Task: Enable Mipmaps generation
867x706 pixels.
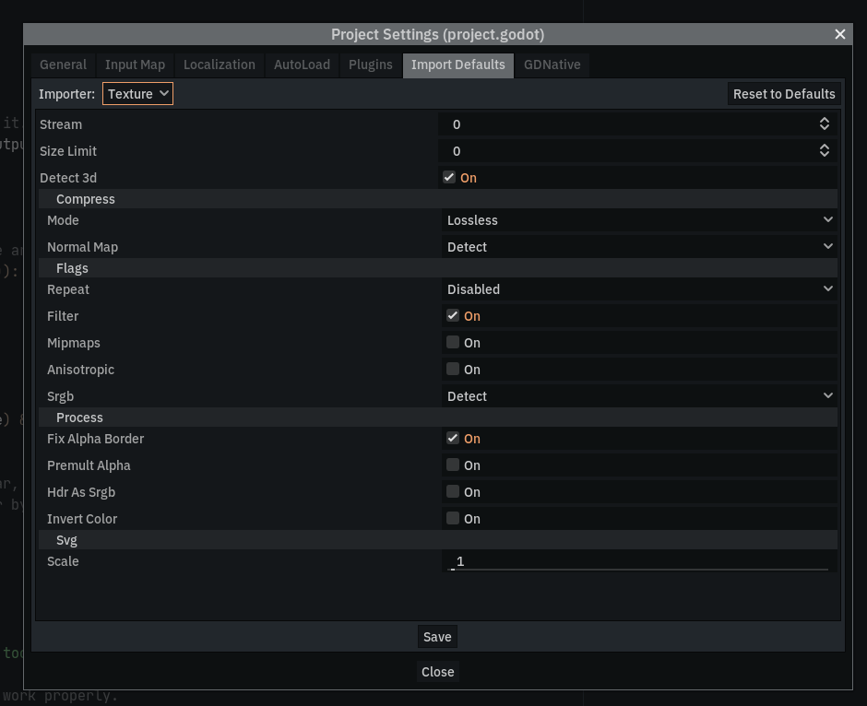Action: (x=453, y=342)
